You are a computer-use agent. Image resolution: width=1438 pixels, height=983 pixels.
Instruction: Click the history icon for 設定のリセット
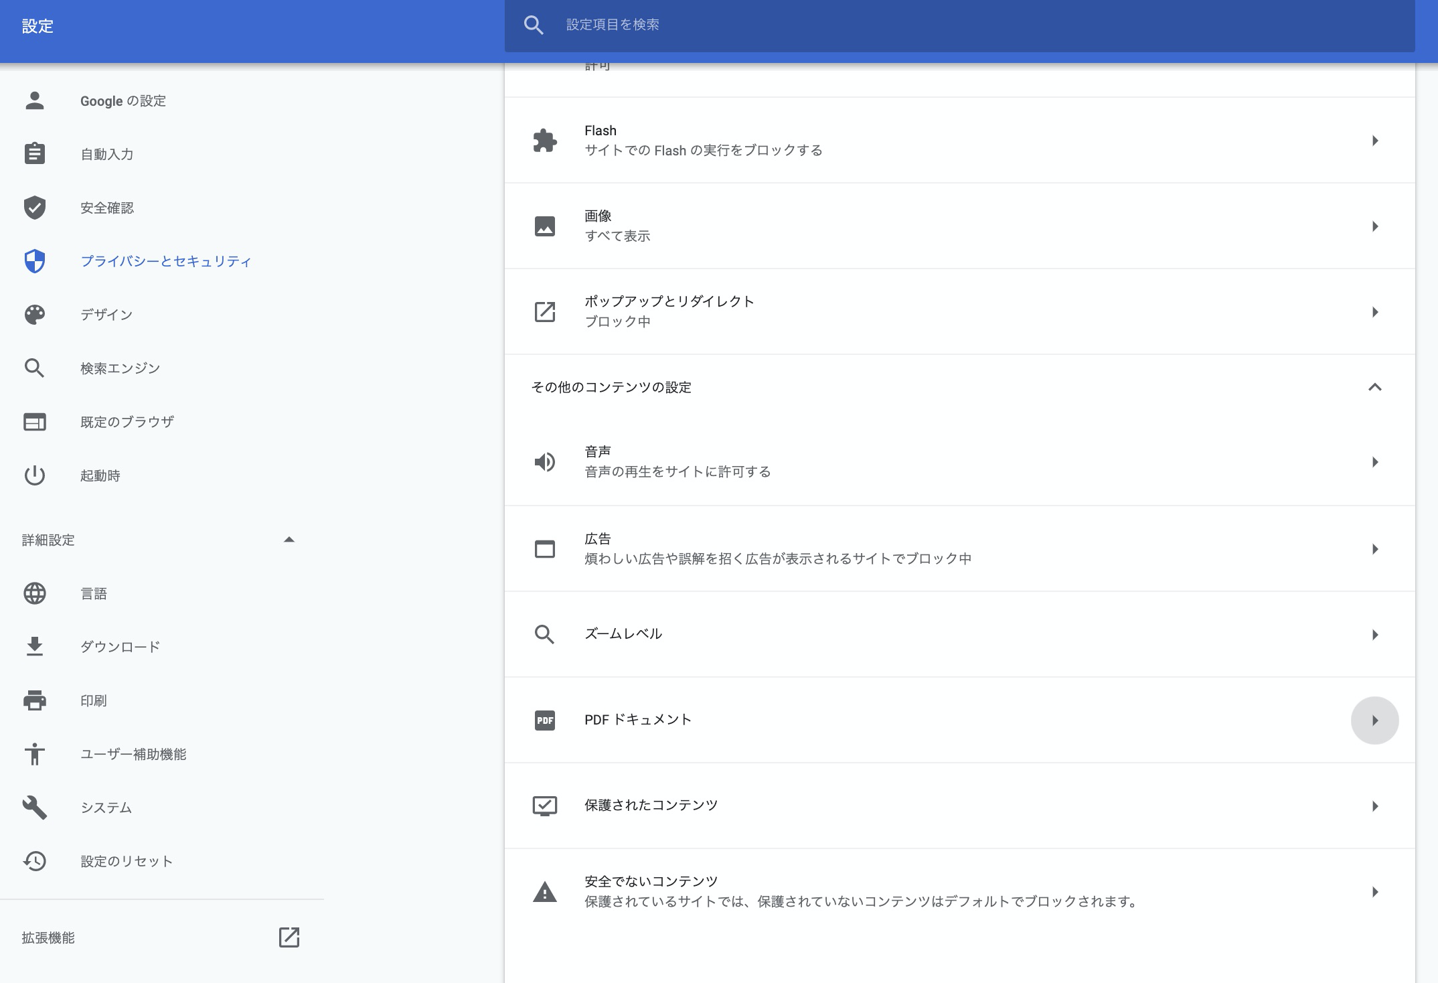tap(35, 861)
